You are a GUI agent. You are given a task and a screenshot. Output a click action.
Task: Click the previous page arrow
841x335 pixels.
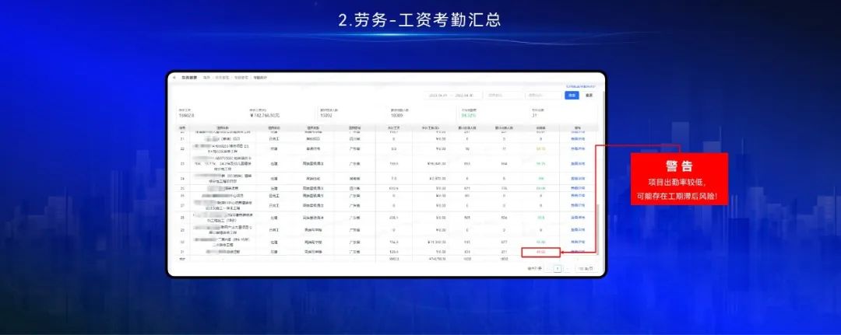548,268
